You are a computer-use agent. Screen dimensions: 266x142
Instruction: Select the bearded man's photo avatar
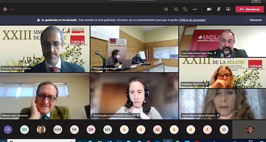[x=41, y=130]
